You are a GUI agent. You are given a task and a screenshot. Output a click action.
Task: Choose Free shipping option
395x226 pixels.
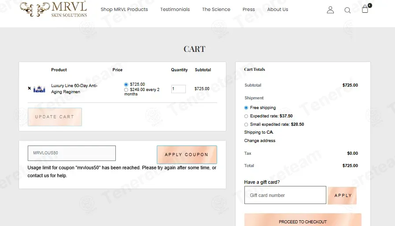pos(246,108)
